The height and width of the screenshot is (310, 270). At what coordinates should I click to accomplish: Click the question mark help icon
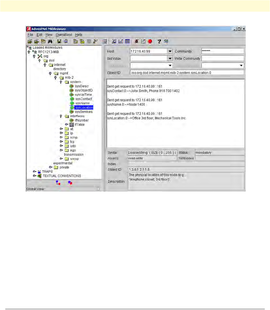tap(159, 41)
